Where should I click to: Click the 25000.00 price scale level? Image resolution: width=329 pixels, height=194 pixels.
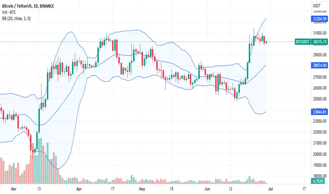click(x=320, y=99)
